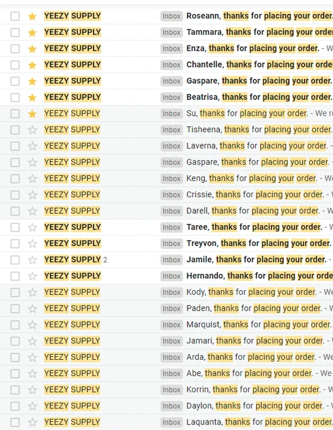
Task: Click YEEZY SUPPLY sender in Tisheena's row
Action: click(72, 130)
